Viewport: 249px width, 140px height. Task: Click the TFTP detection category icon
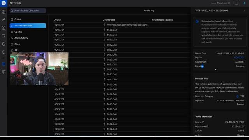click(237, 96)
